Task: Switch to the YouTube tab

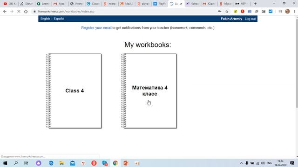Action: click(x=10, y=4)
